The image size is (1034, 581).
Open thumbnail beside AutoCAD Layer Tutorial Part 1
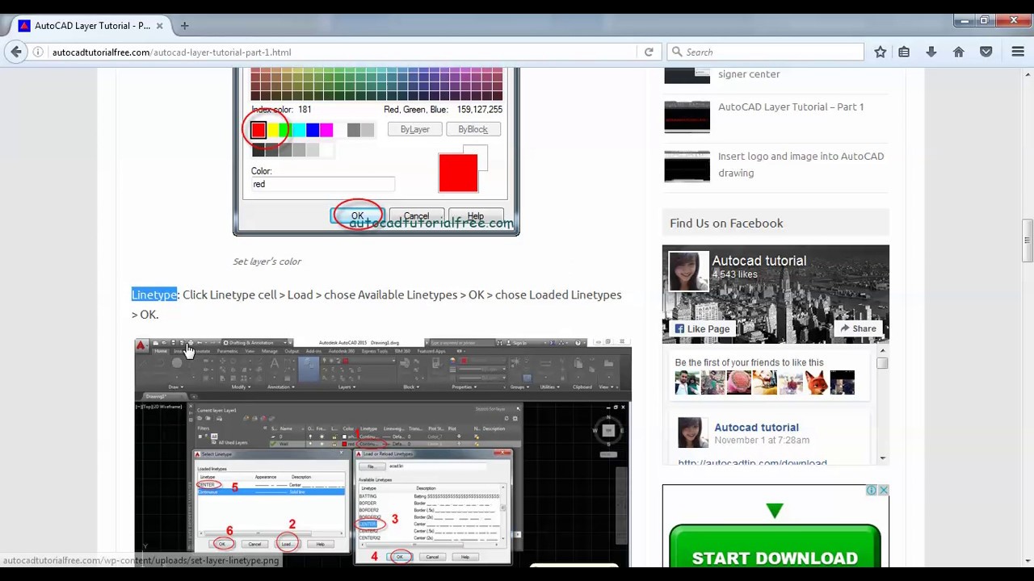pyautogui.click(x=687, y=116)
